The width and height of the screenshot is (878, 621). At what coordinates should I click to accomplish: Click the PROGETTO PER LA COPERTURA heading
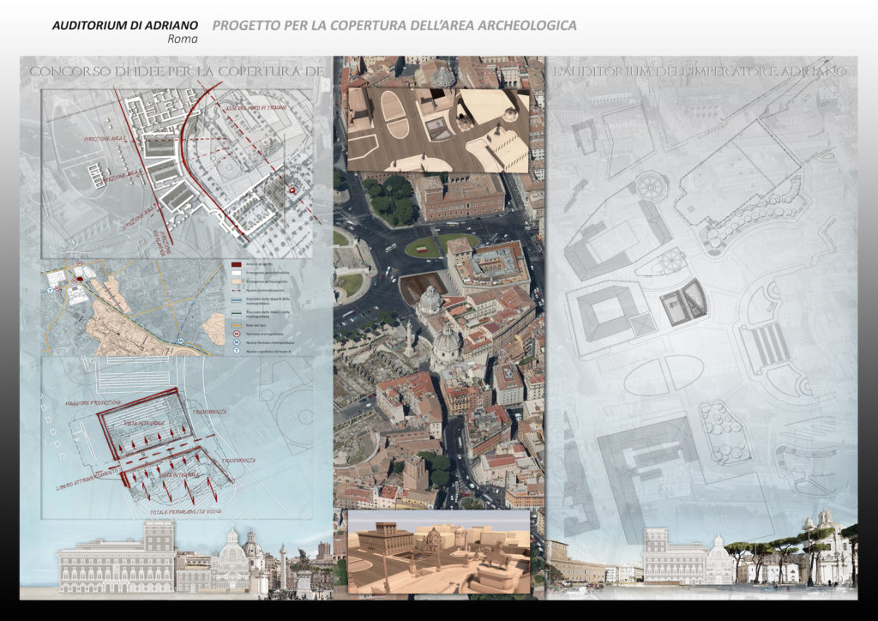[394, 26]
